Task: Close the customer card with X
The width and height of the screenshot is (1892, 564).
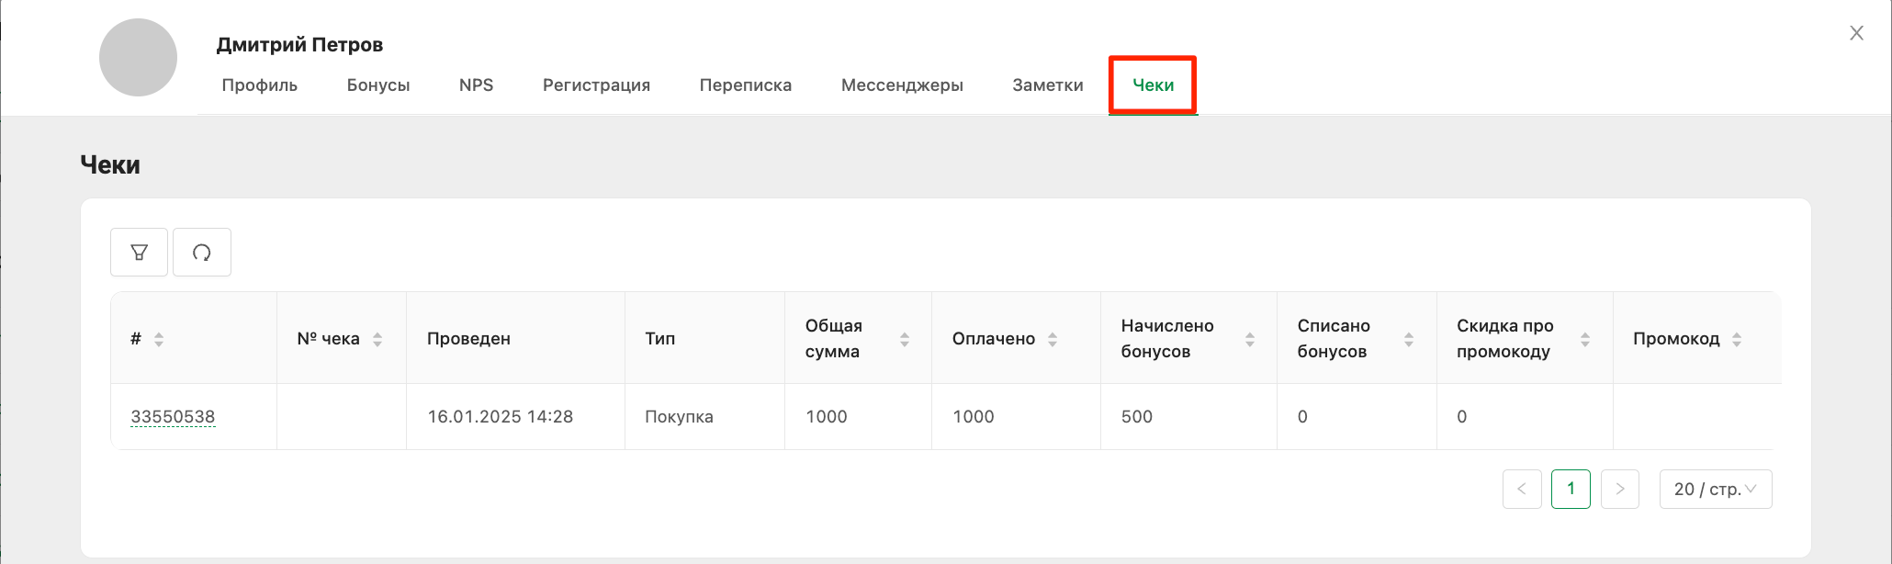Action: (x=1856, y=33)
